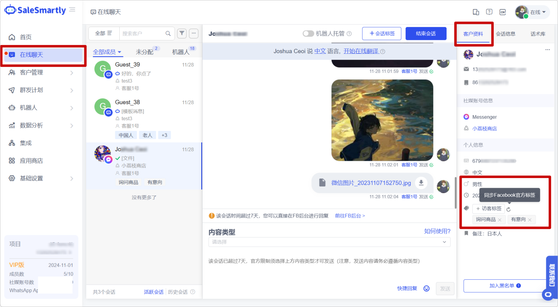Open the 在线 status dropdown
The image size is (558, 307).
pos(538,12)
